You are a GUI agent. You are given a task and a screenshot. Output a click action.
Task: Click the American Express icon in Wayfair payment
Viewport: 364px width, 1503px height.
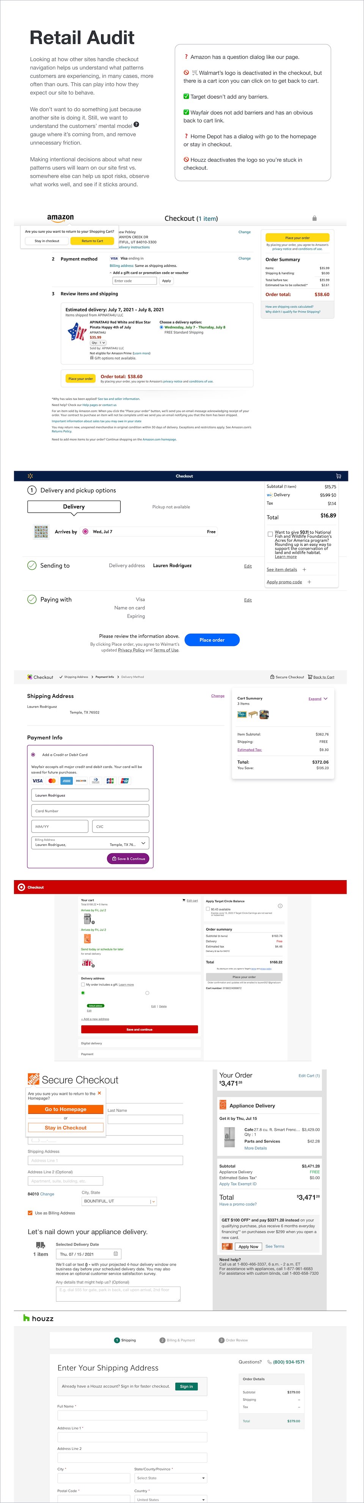[66, 780]
